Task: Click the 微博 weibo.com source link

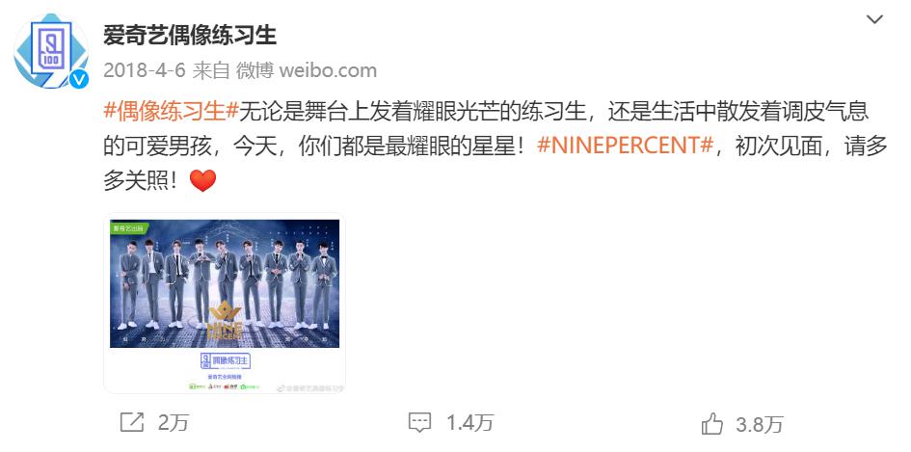Action: click(x=307, y=71)
